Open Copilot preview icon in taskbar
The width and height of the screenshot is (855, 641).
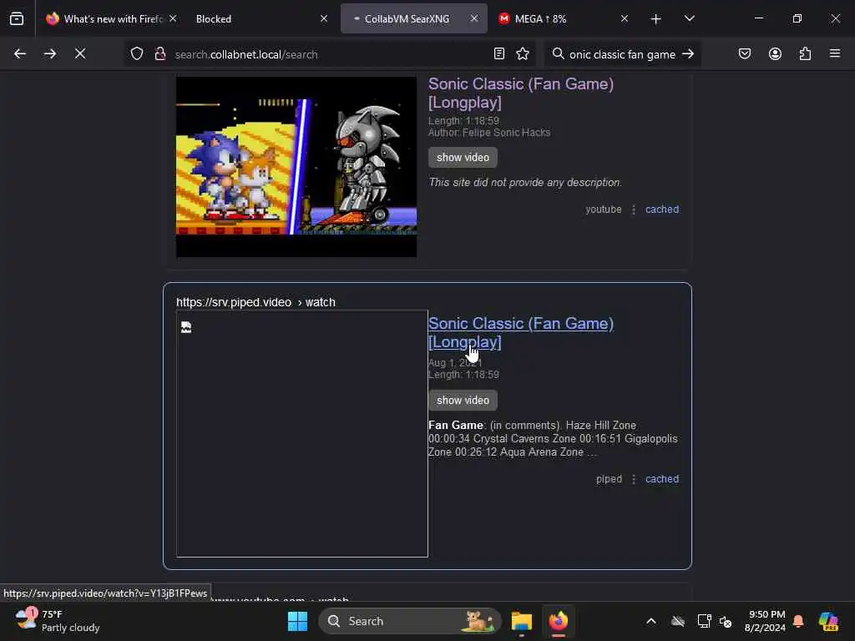click(828, 621)
